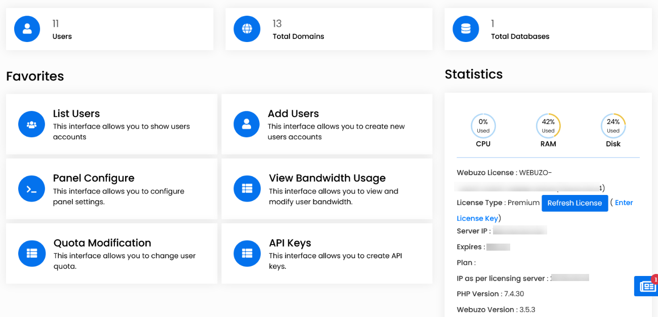The height and width of the screenshot is (317, 658).
Task: Open the List Users heading
Action: [x=76, y=113]
